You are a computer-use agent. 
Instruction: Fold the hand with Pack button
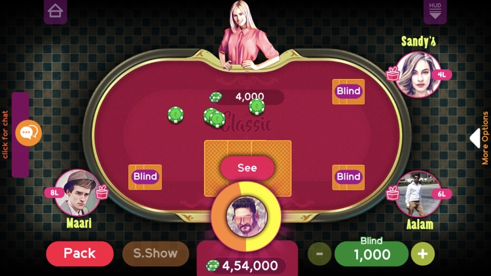[x=79, y=253]
